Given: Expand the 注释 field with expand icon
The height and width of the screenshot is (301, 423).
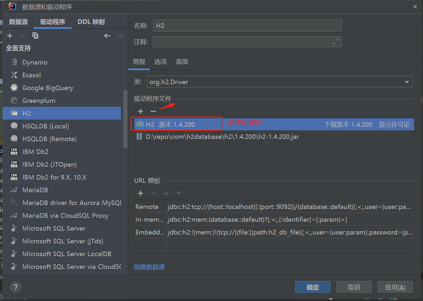Looking at the screenshot, I should coord(336,42).
